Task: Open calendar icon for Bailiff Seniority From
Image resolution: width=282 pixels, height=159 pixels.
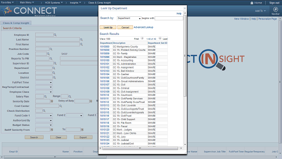Action: pyautogui.click(x=52, y=129)
